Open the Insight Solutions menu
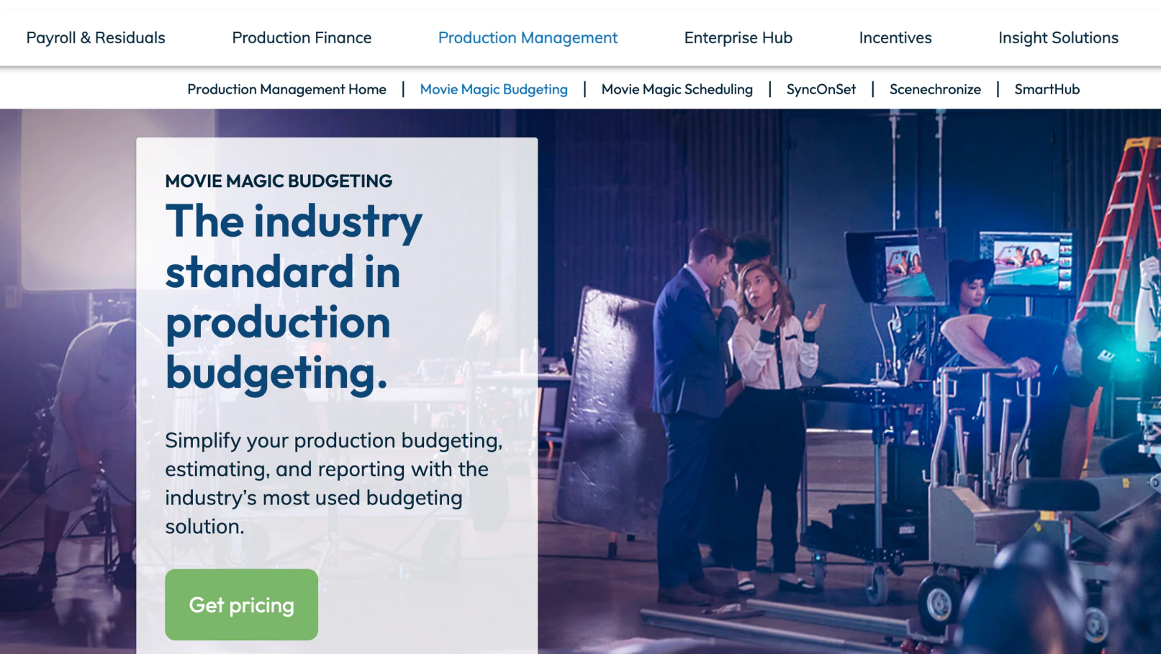Image resolution: width=1161 pixels, height=654 pixels. (1058, 38)
